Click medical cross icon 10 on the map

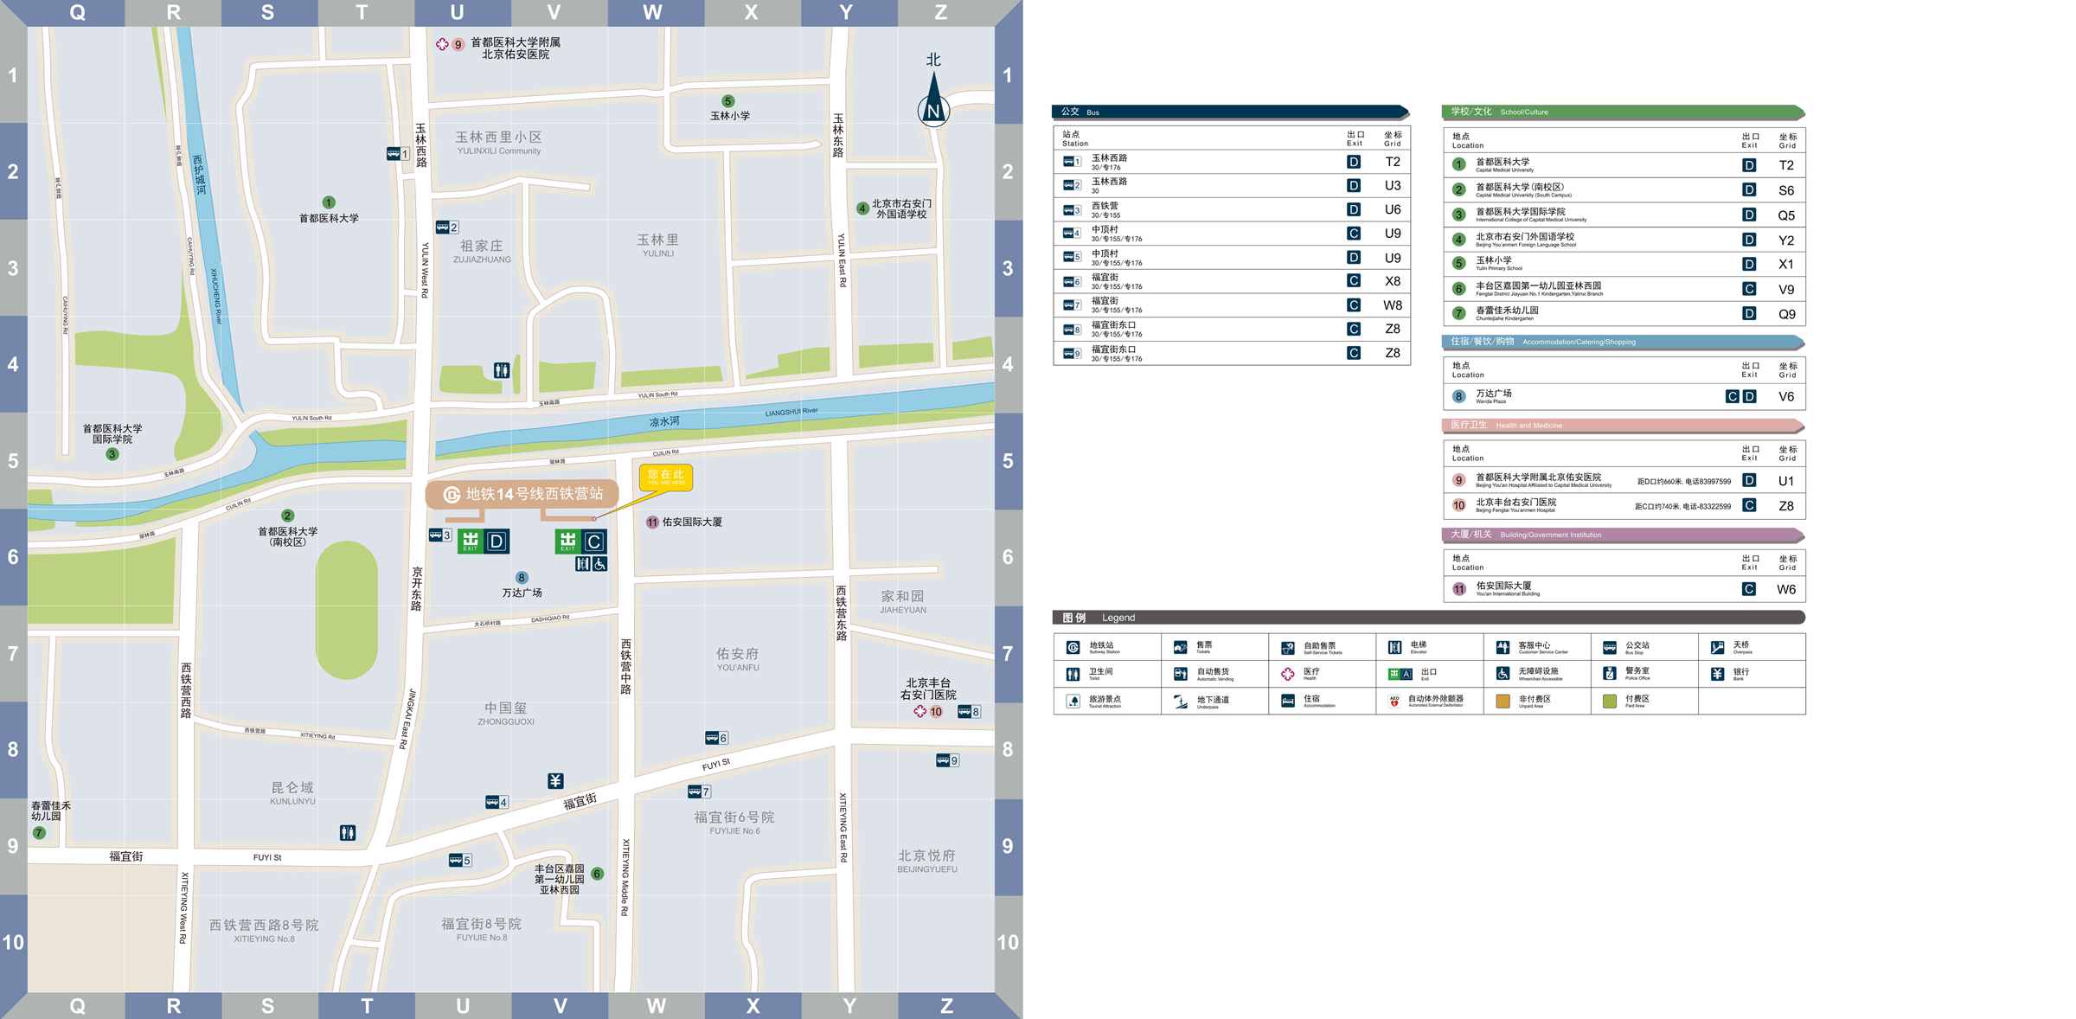(x=920, y=711)
